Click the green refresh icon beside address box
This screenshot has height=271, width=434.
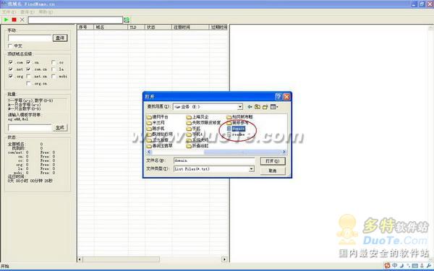tap(127, 20)
